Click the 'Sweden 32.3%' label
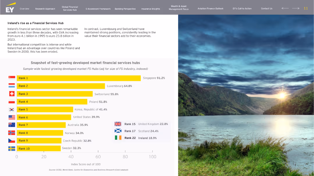314x176 pixels. tap(72, 148)
